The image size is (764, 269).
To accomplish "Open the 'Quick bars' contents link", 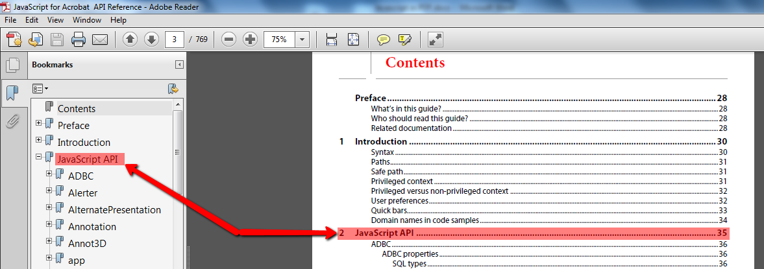I will pyautogui.click(x=548, y=211).
